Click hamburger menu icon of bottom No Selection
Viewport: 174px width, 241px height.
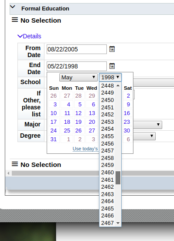[x=15, y=164]
